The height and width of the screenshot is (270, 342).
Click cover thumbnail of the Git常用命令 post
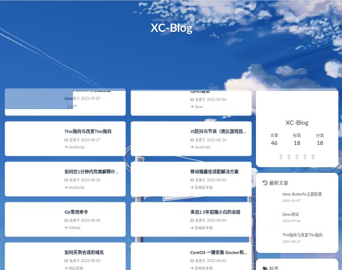(x=33, y=219)
